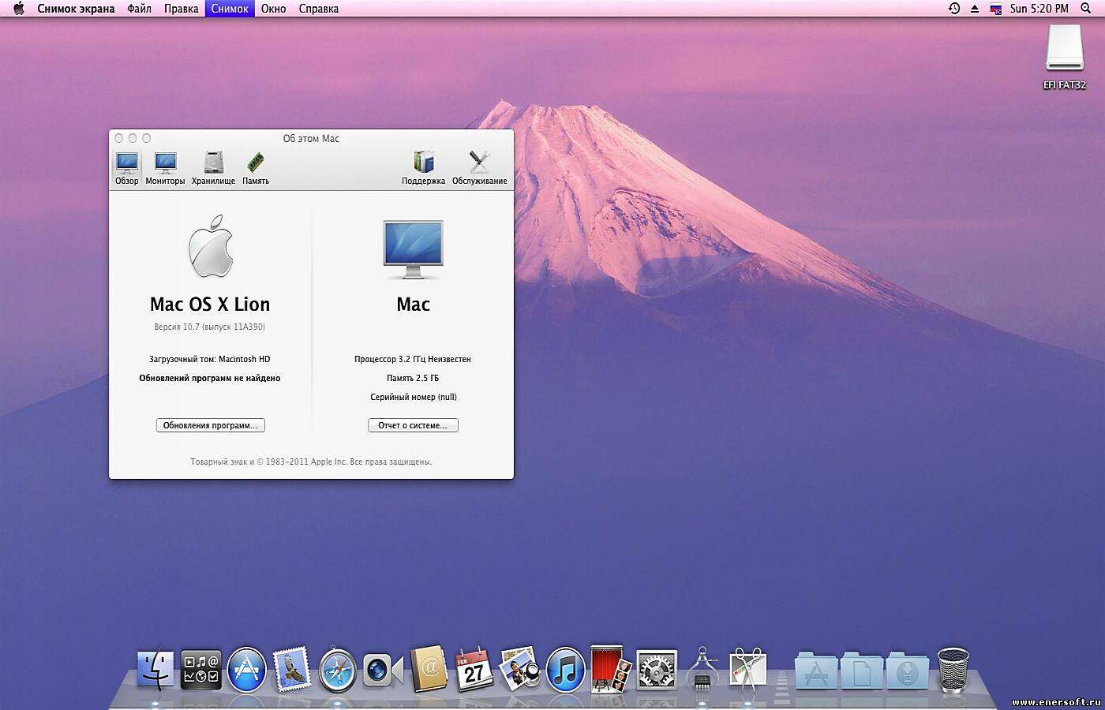Open Dashboard from the Dock
The height and width of the screenshot is (710, 1105).
point(200,671)
